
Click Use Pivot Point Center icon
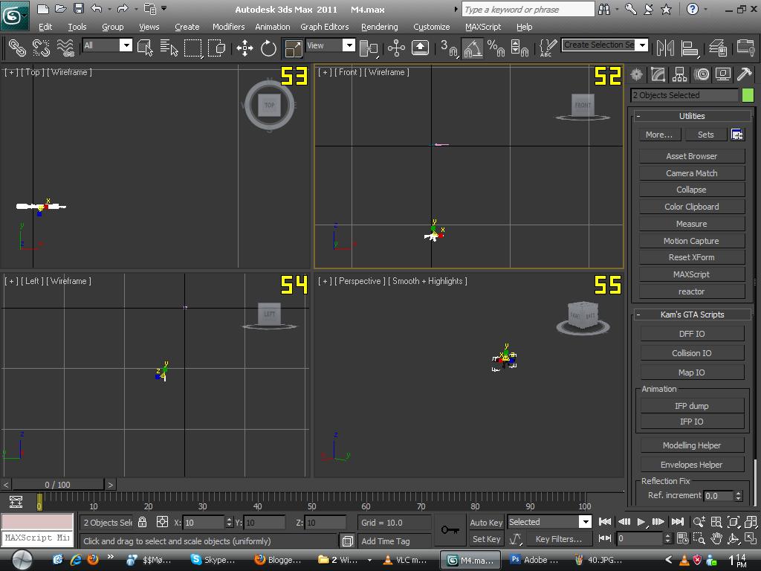click(369, 48)
